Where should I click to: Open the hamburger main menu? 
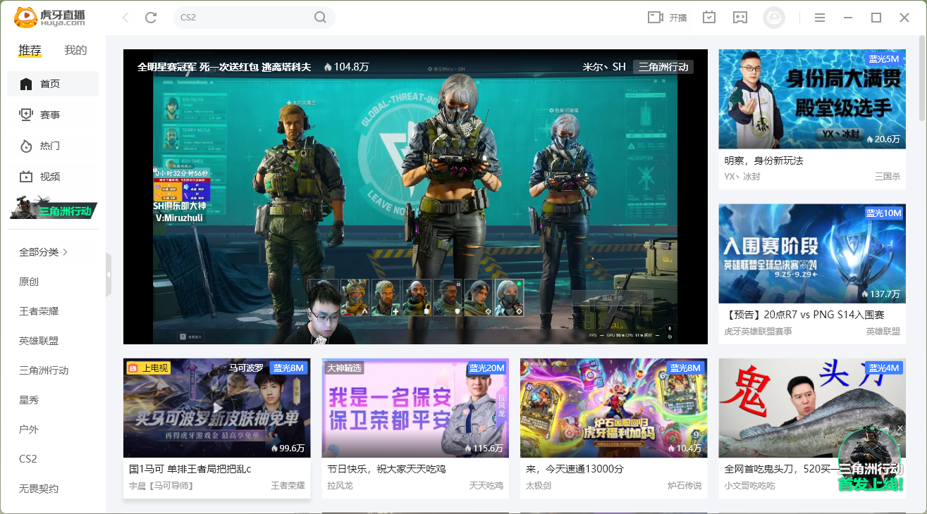[820, 18]
